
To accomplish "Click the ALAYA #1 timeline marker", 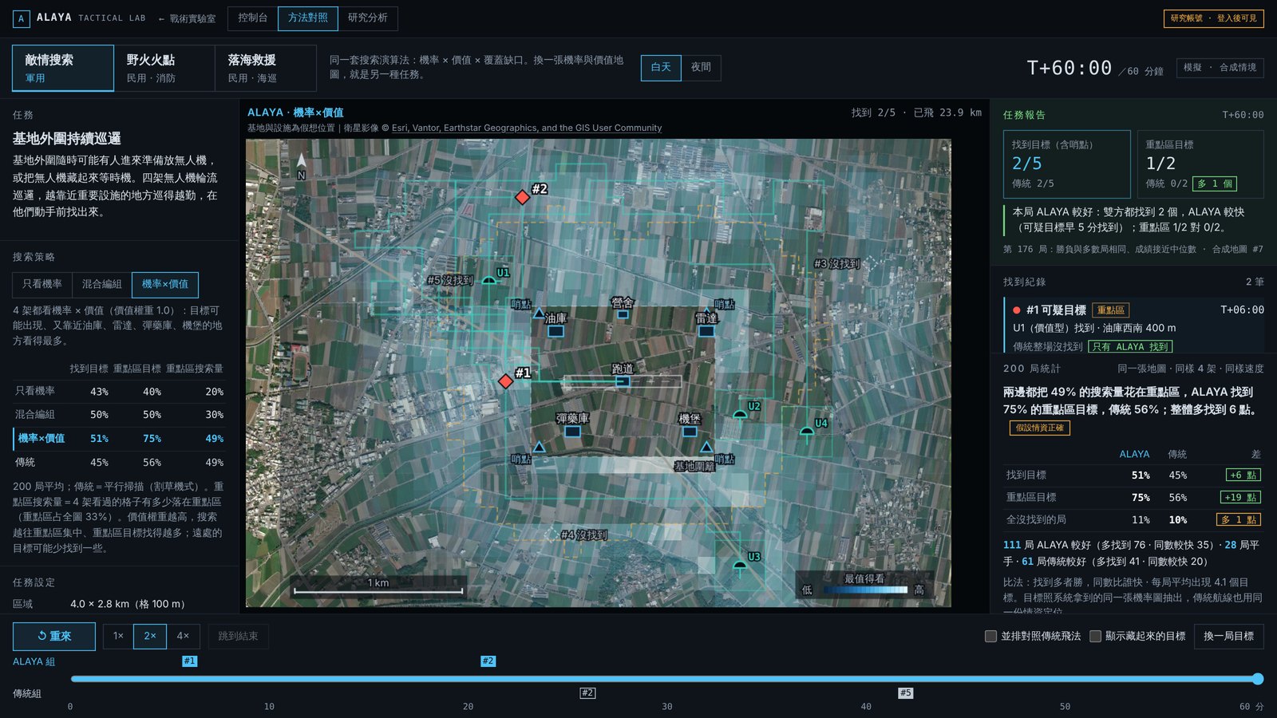I will (x=189, y=661).
